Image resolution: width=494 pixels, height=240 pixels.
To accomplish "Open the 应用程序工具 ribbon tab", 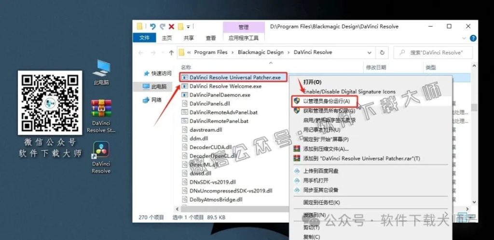I will (244, 38).
